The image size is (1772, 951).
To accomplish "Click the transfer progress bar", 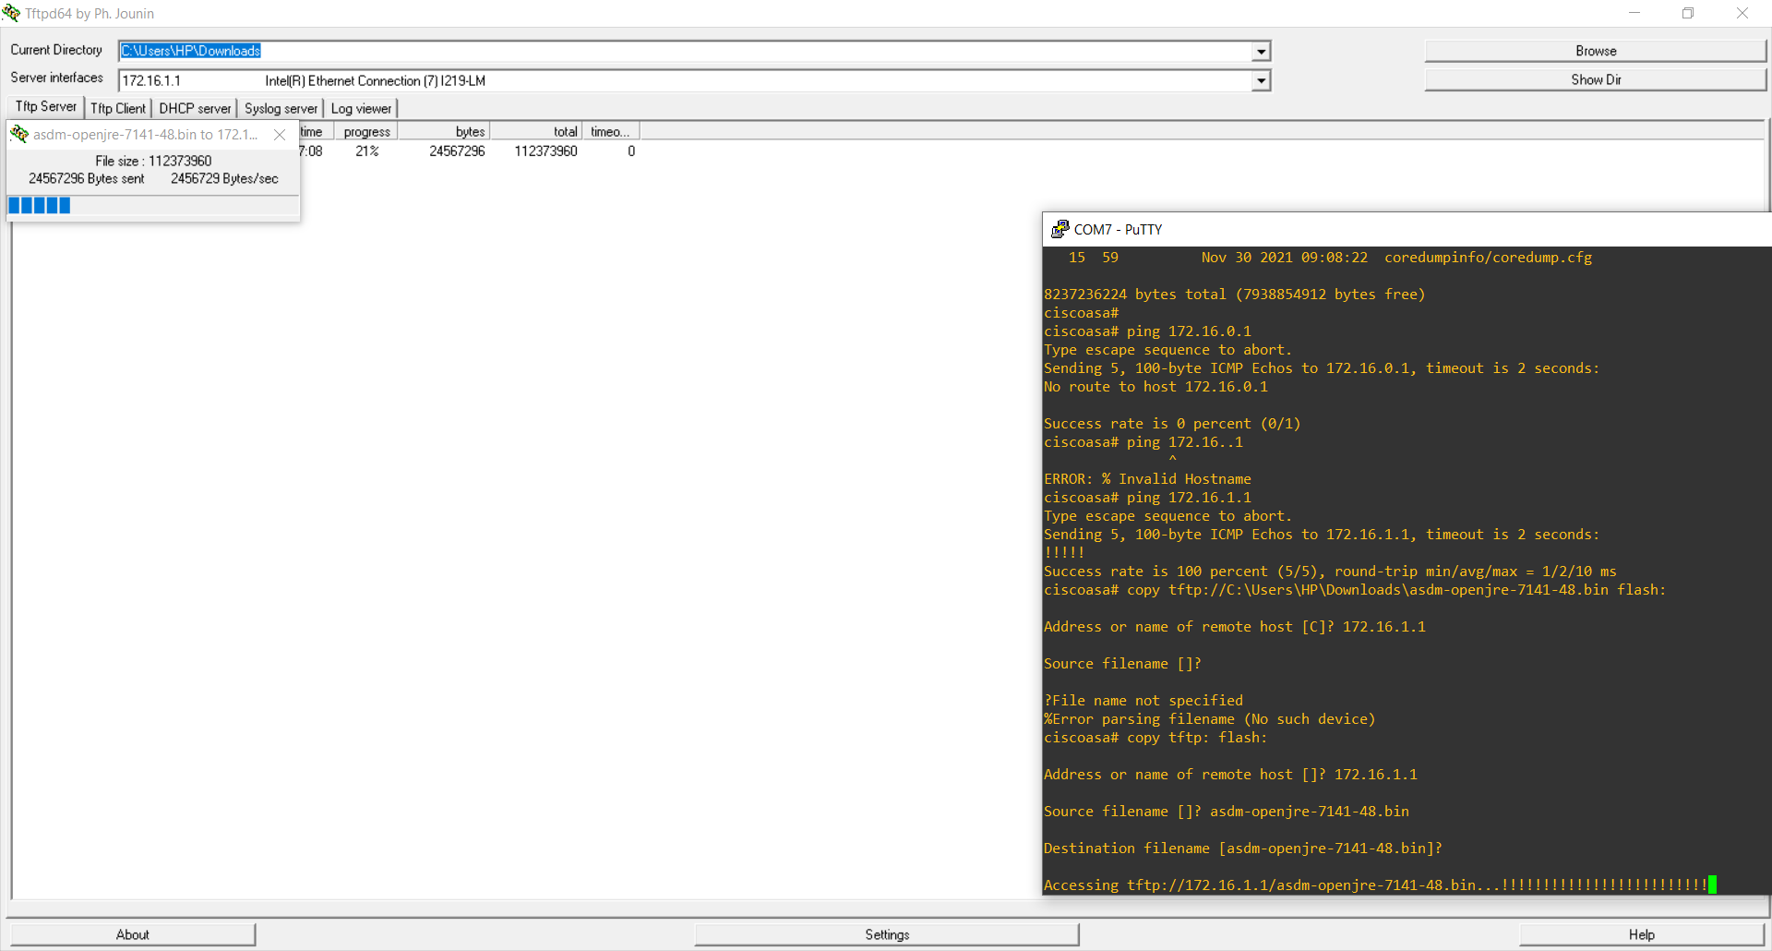I will point(152,206).
